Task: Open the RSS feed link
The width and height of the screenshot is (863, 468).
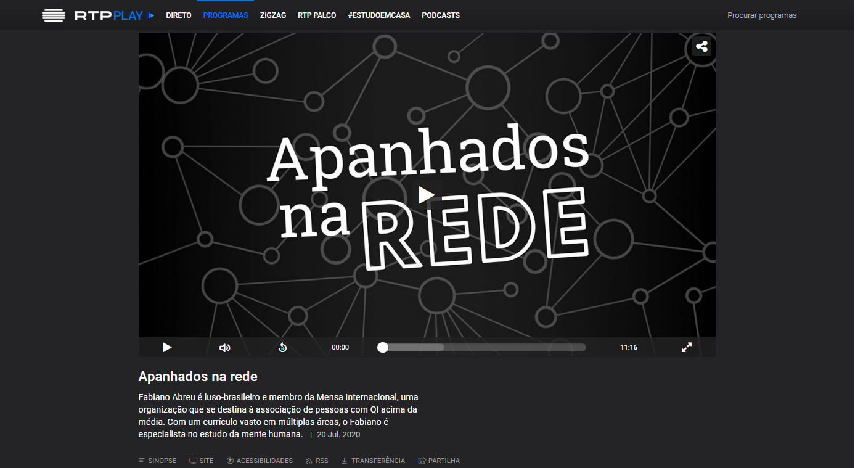Action: (317, 461)
